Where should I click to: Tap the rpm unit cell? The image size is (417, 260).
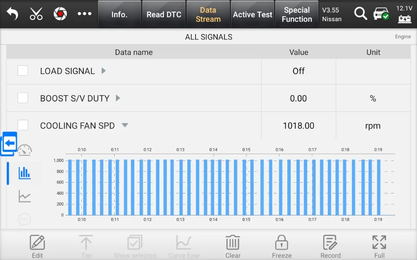(373, 126)
